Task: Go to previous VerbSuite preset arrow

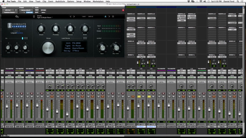Action: 70,16
